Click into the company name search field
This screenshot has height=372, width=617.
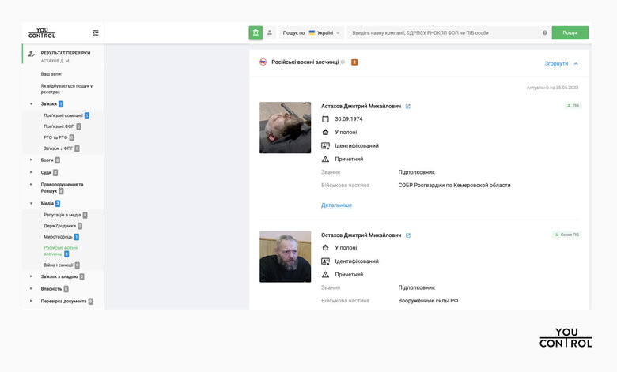(443, 33)
